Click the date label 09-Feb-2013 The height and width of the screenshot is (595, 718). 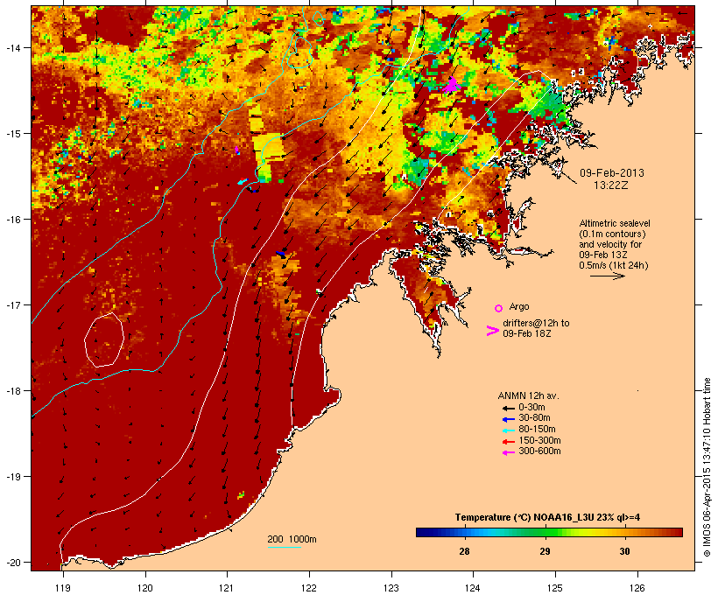click(612, 173)
